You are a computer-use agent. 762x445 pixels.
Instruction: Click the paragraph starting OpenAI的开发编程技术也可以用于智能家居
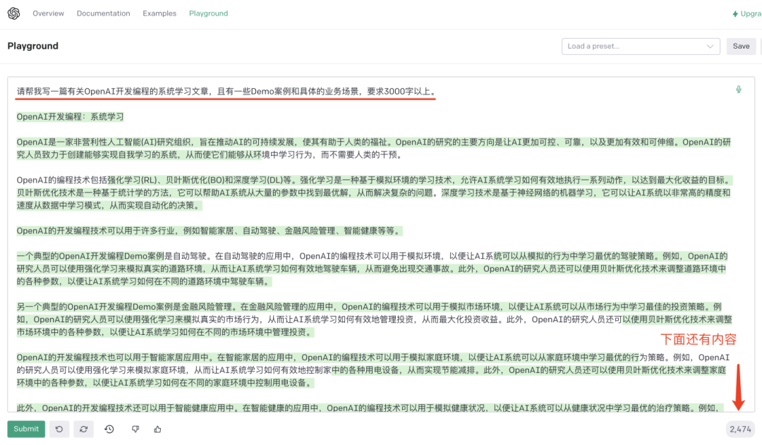coord(373,370)
